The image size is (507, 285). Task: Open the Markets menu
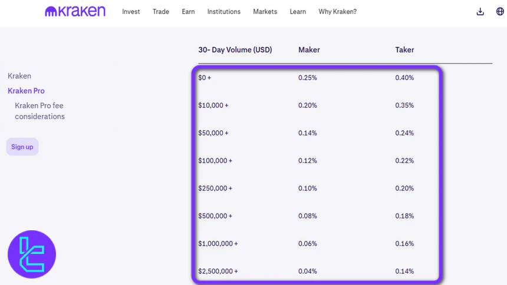[x=265, y=12]
